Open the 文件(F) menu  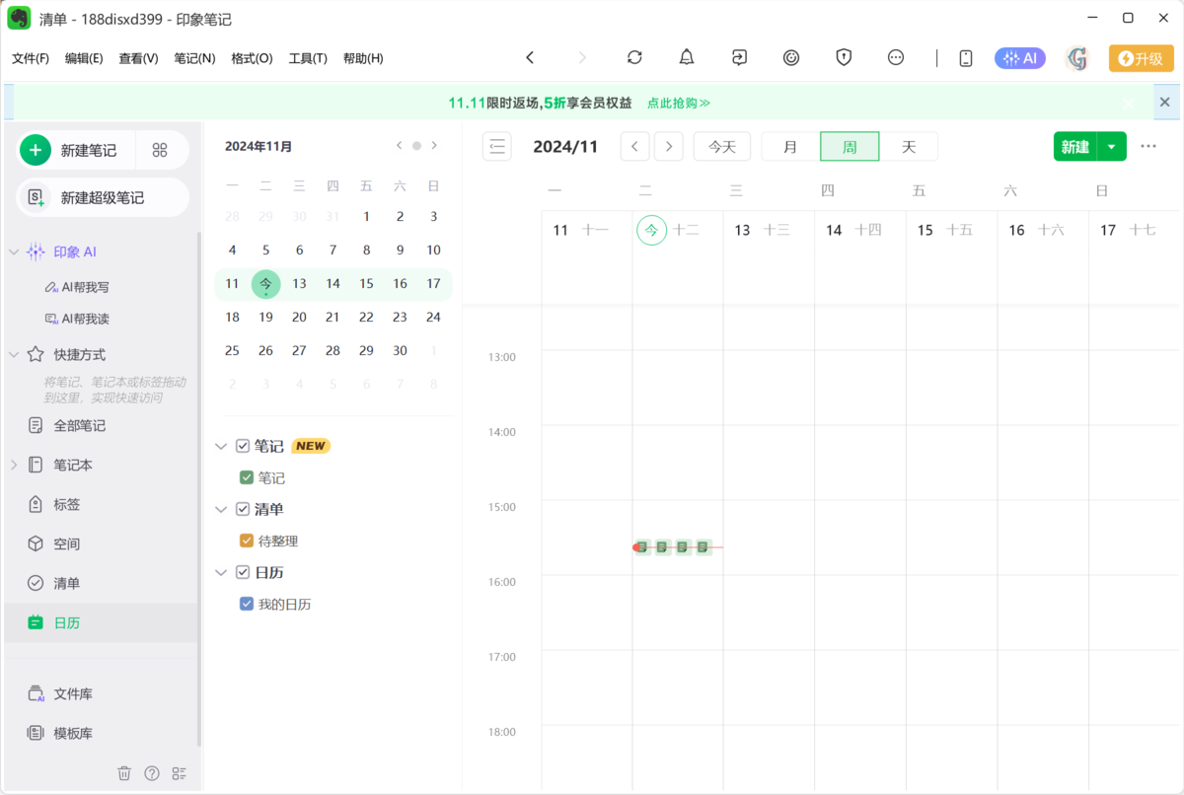[31, 58]
